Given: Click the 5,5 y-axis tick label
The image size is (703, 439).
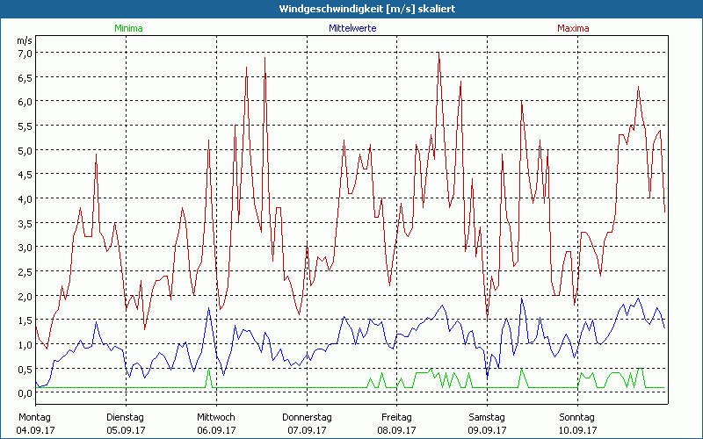Looking at the screenshot, I should pyautogui.click(x=24, y=126).
